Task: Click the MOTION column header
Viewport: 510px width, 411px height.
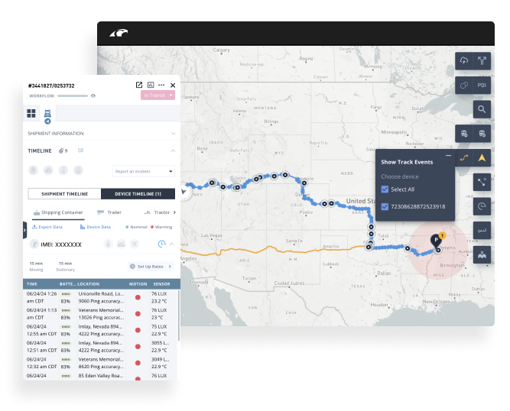Action: pos(138,284)
